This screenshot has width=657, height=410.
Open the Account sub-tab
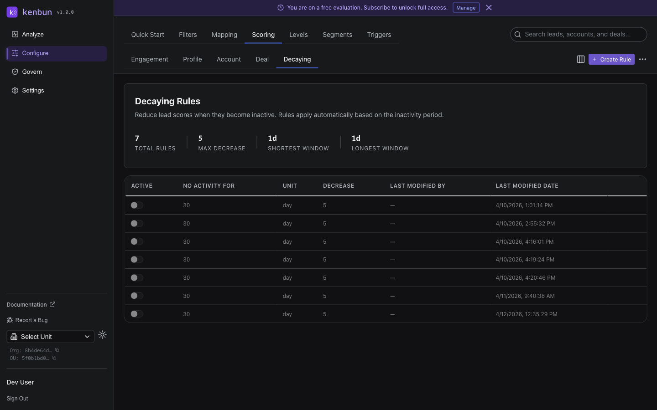(x=229, y=59)
